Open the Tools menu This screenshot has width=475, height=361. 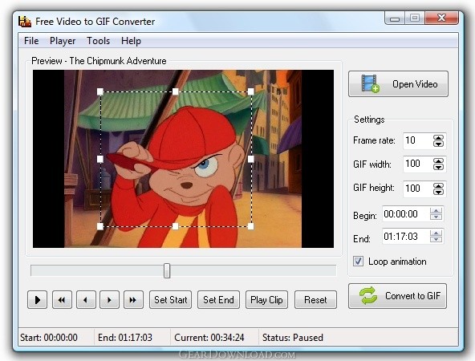(98, 41)
